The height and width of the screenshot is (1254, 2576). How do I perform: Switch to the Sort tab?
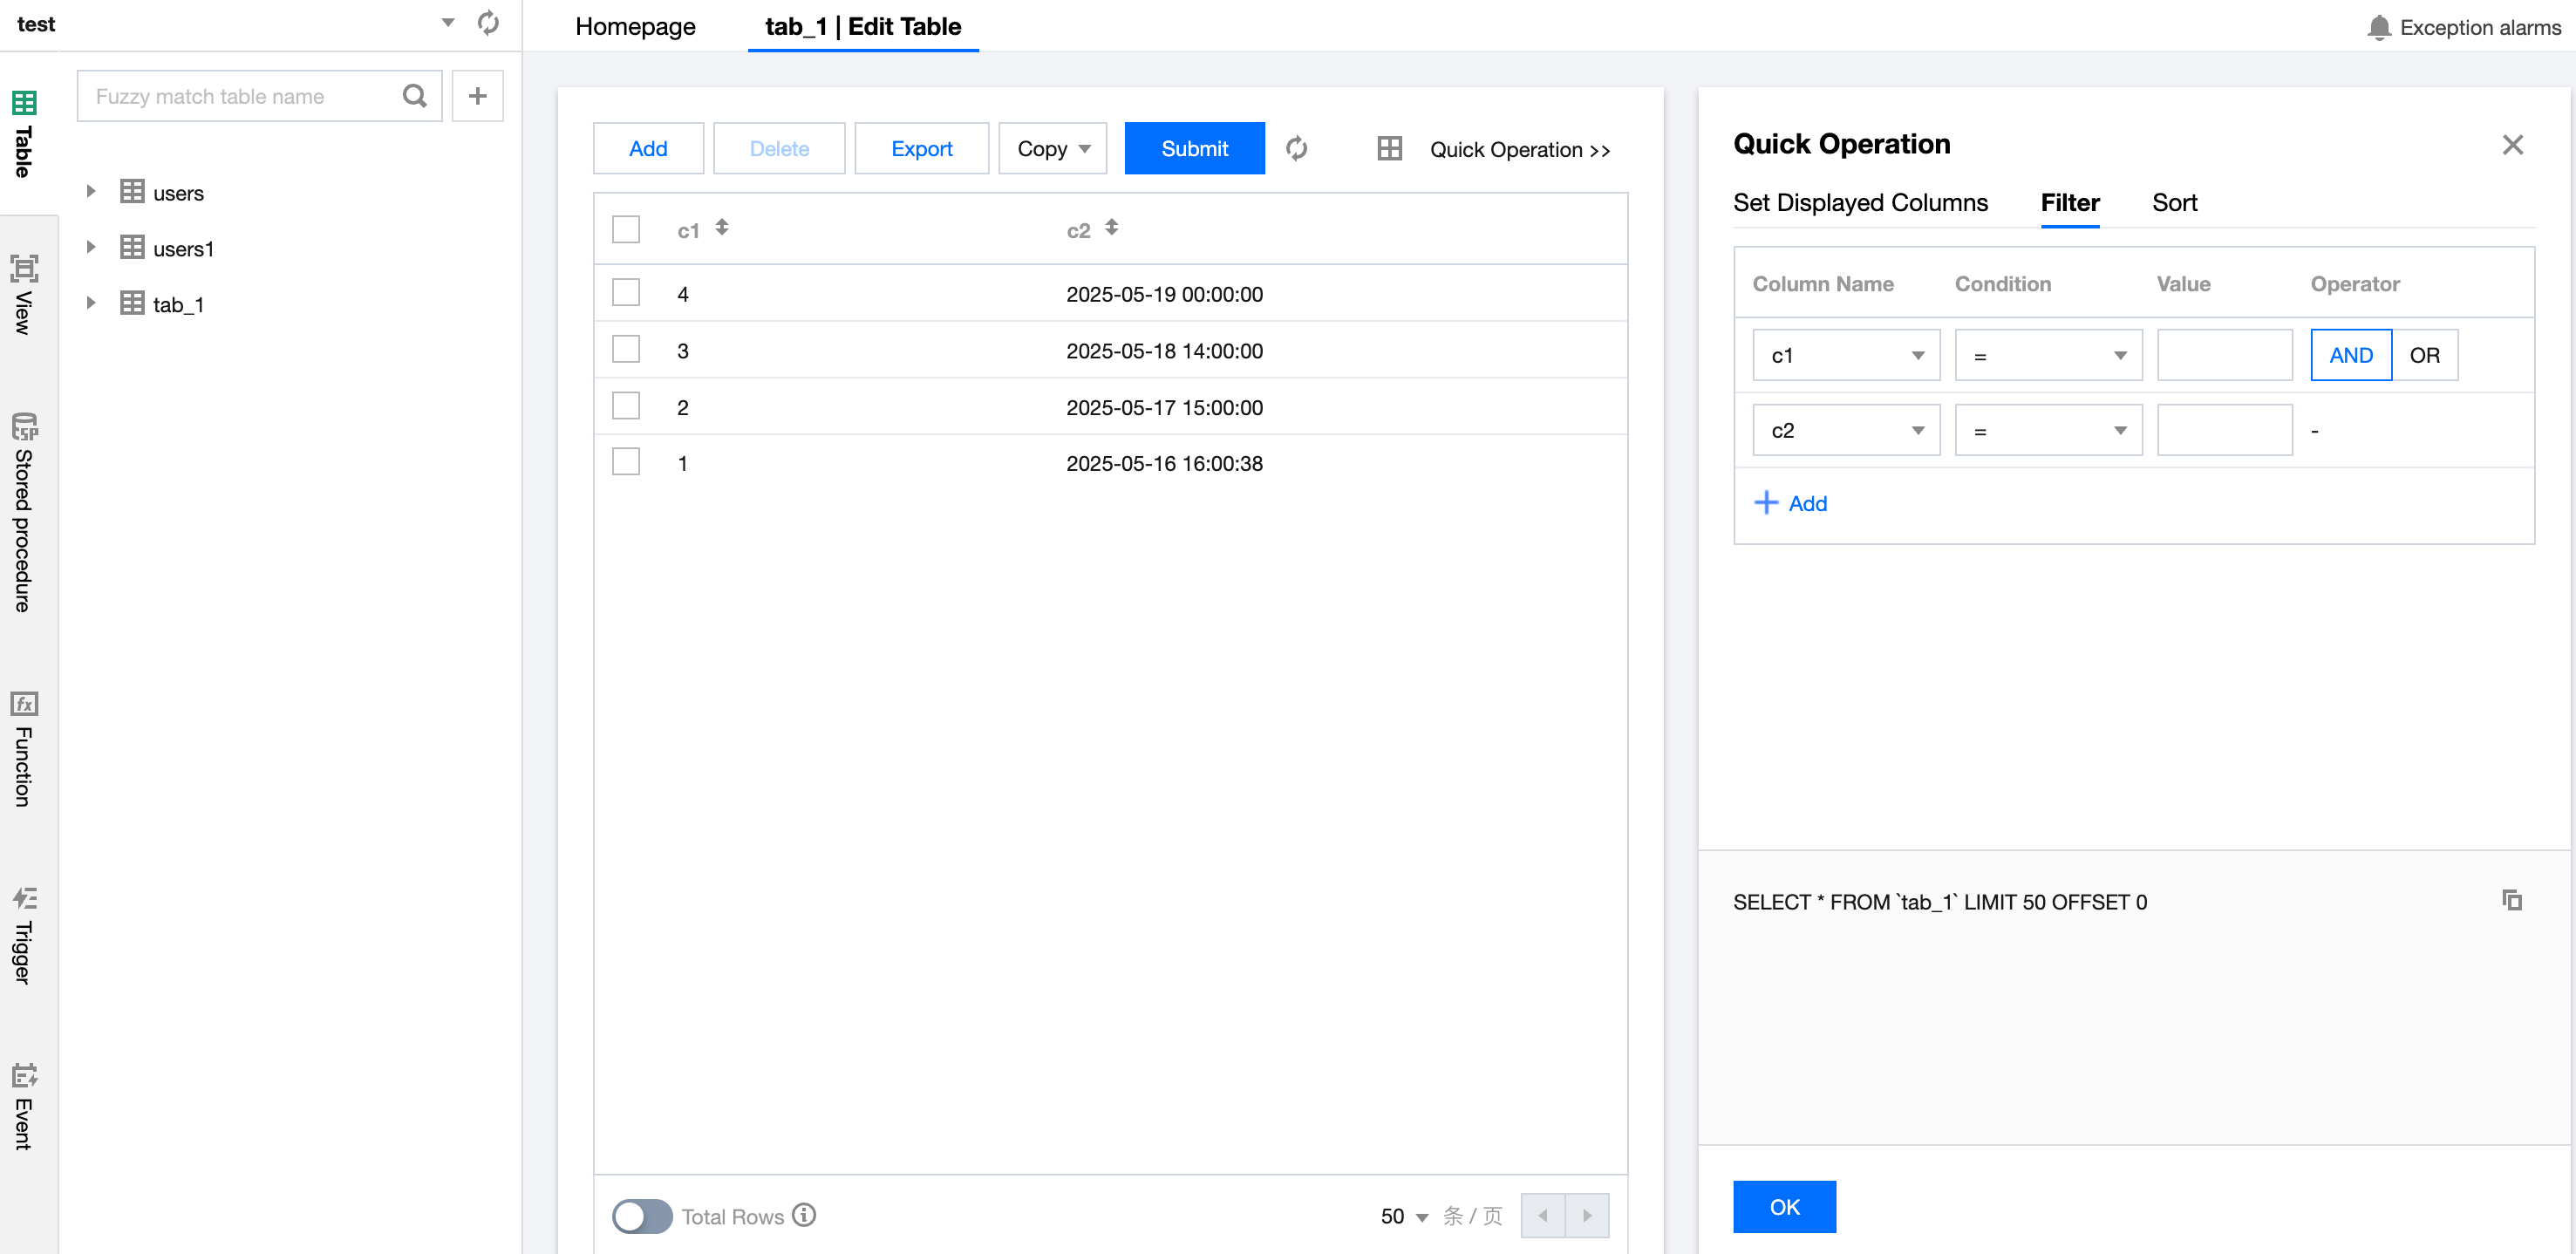2173,203
